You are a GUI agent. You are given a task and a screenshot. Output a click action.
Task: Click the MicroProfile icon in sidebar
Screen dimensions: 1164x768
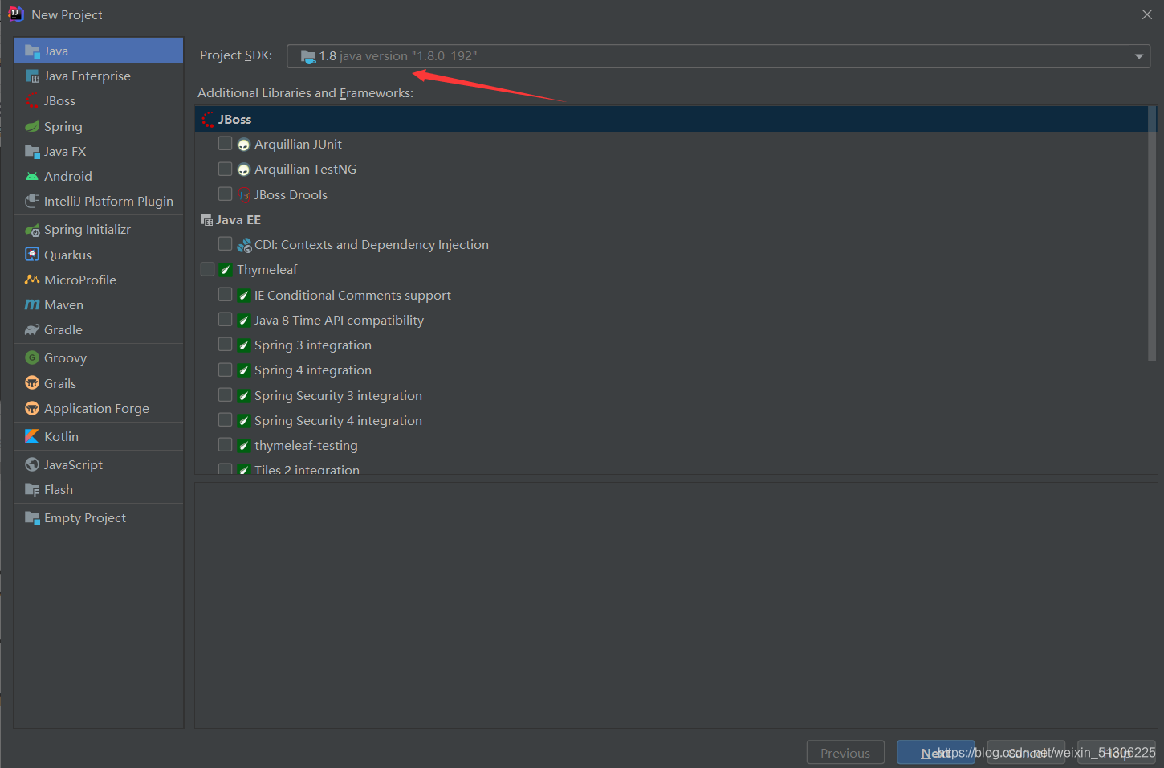pyautogui.click(x=32, y=280)
